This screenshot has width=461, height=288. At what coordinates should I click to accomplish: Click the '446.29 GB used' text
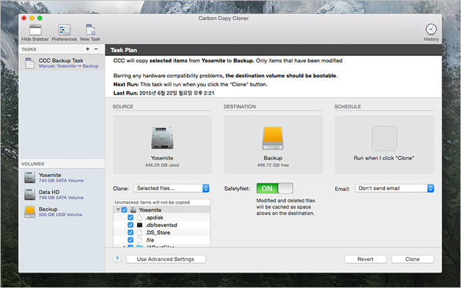(162, 165)
